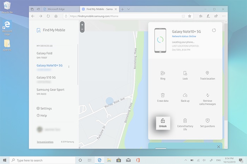
Task: Click the Galaxy Note10+ phone thumbnail
Action: (160, 40)
